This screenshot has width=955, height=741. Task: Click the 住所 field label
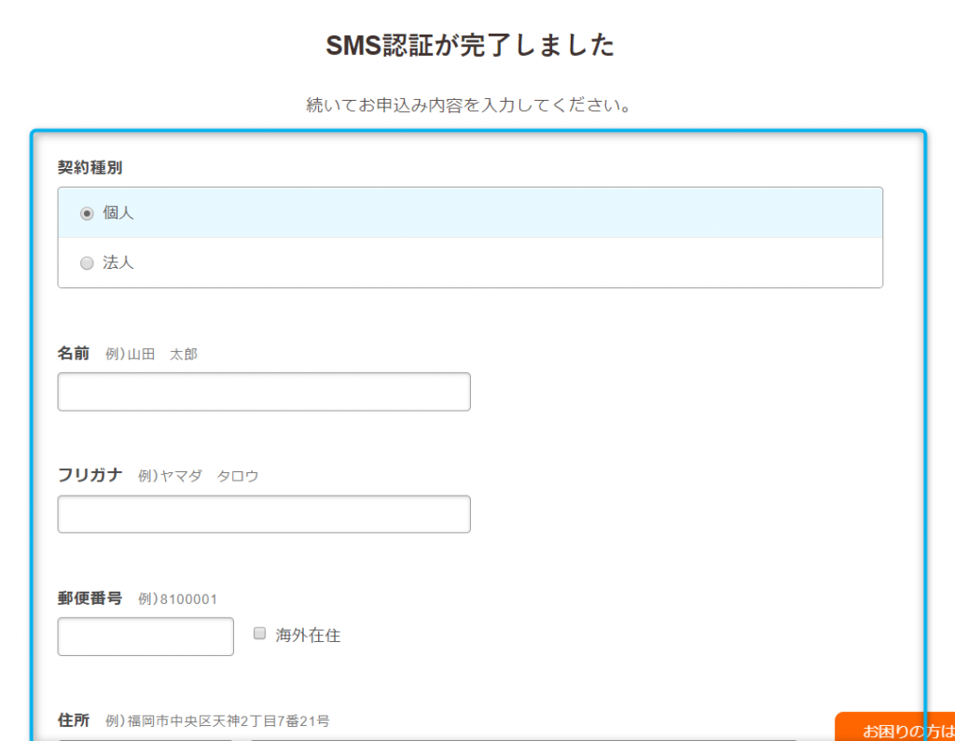74,720
